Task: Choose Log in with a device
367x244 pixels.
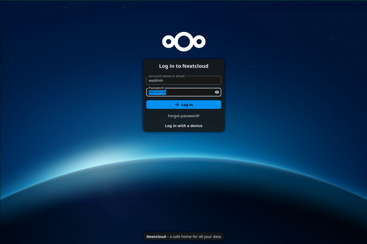Action: pyautogui.click(x=184, y=126)
